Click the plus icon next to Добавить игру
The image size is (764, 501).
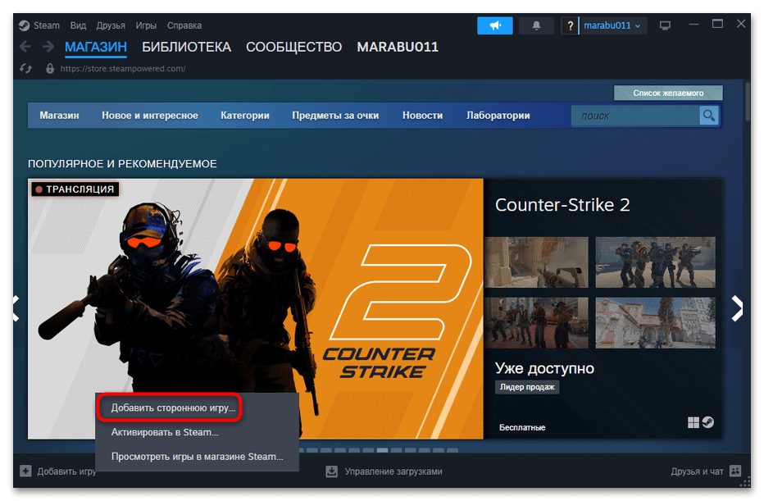click(25, 471)
